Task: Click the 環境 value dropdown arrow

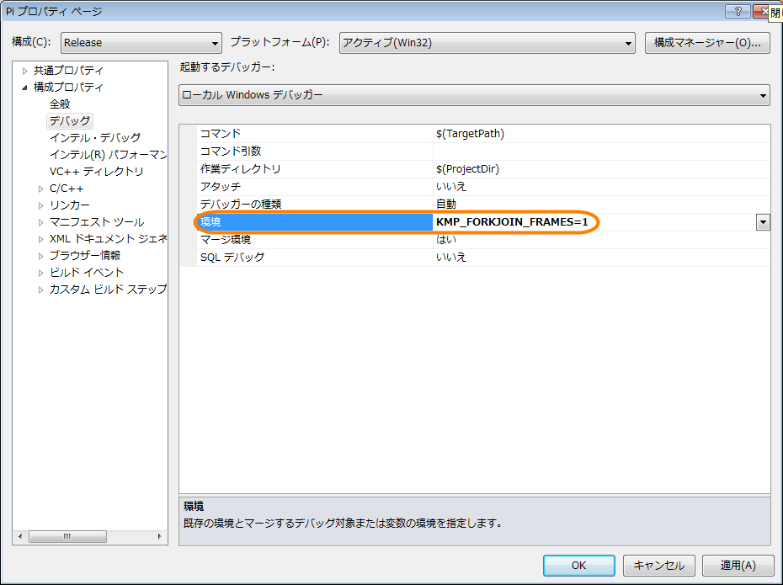Action: (x=763, y=222)
